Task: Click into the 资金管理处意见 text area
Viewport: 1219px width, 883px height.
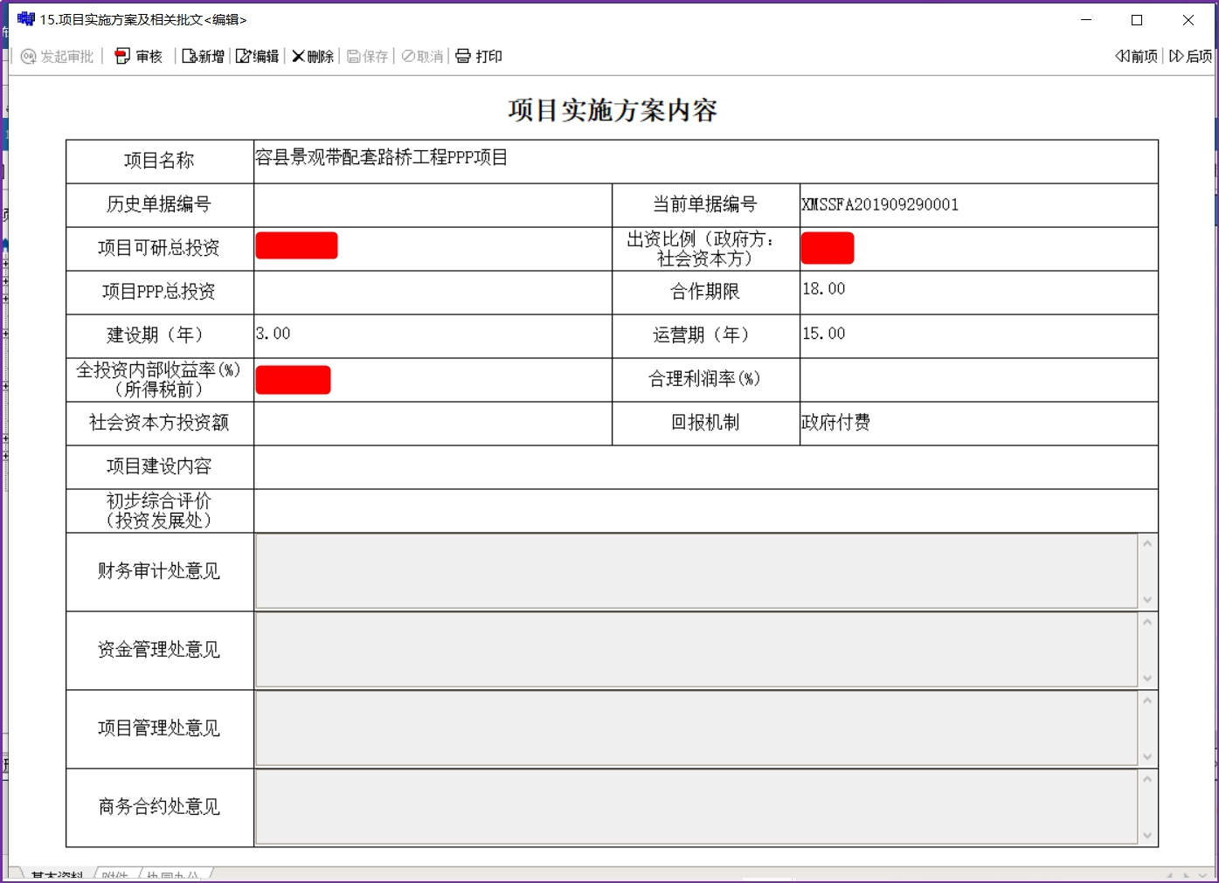Action: [x=696, y=650]
